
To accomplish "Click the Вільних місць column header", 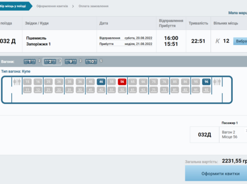I will pos(226,23).
